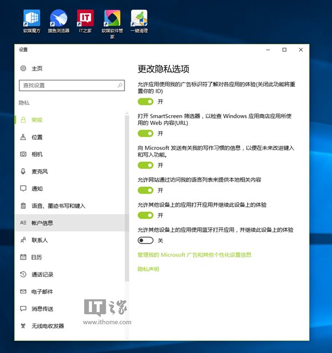Minimize the 设置 window
The image size is (332, 353).
click(268, 50)
